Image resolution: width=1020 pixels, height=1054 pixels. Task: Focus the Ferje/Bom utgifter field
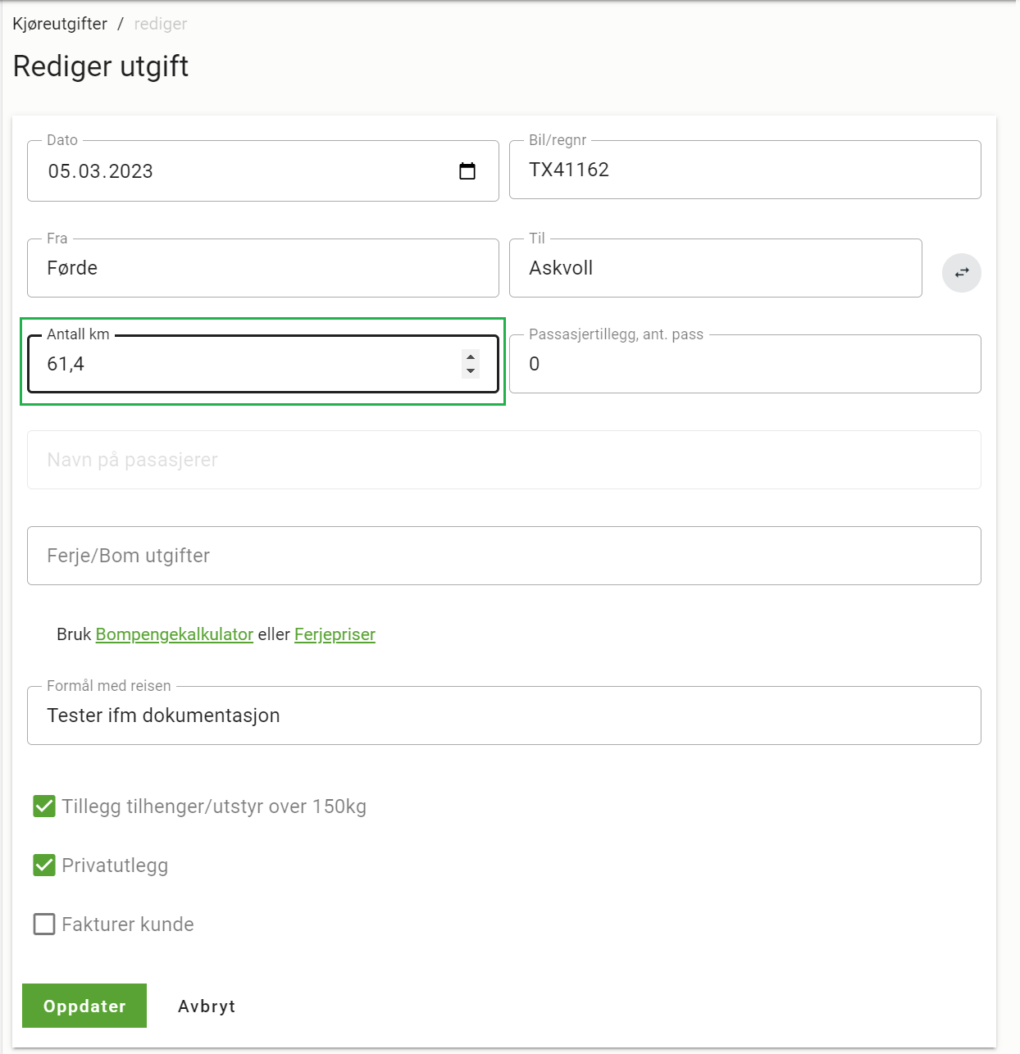(x=504, y=556)
